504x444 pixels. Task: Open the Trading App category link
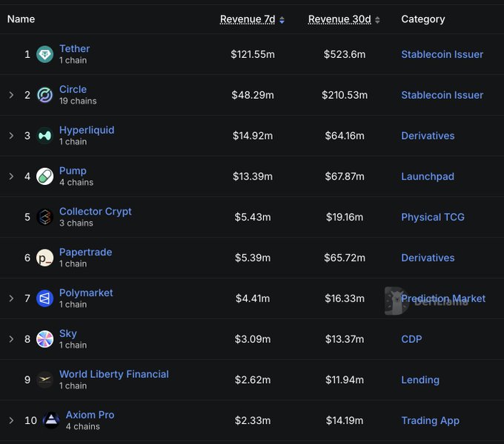pyautogui.click(x=431, y=420)
